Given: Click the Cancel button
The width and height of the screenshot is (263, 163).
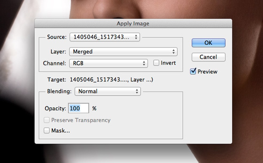Looking at the screenshot, I should pyautogui.click(x=208, y=57).
